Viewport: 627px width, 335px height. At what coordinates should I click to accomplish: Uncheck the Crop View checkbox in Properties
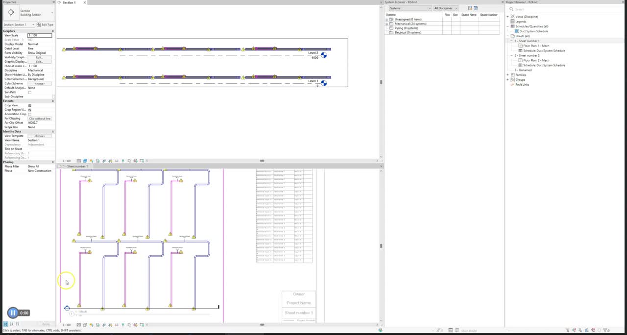[x=30, y=105]
